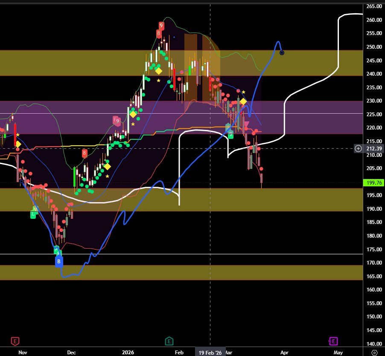Select the white horizontal line near 173 level

click(x=181, y=254)
